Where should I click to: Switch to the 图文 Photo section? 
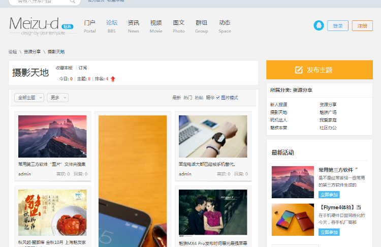179,26
